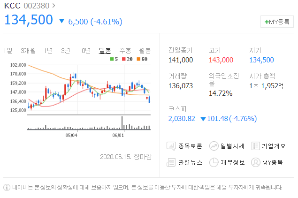Click the low price 134,500 under 저가

[x=262, y=60]
